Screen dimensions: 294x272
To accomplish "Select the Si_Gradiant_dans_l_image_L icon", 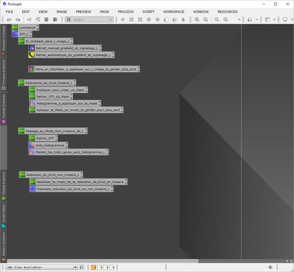I will click(x=46, y=41).
